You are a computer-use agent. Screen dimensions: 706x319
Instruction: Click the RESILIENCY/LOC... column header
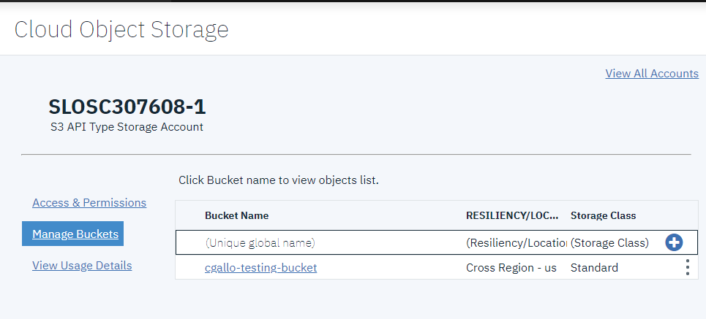pos(512,215)
